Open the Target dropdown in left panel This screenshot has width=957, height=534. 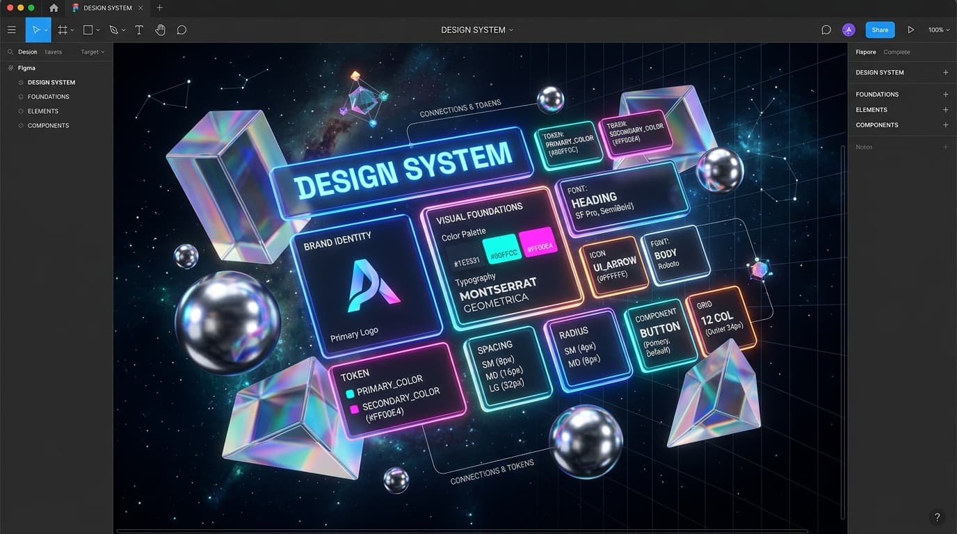pyautogui.click(x=93, y=52)
